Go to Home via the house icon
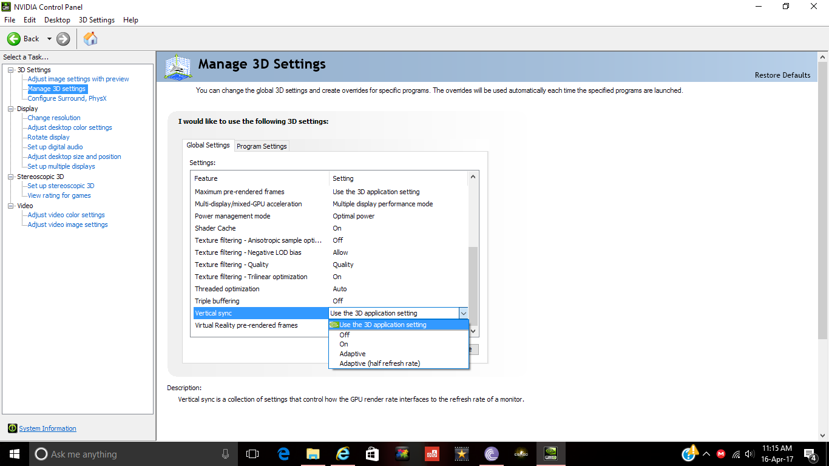Screen dimensions: 829x466 pos(90,39)
